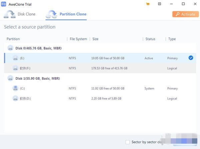Select the 软件(F:) partition row
The width and height of the screenshot is (200, 149).
tap(100, 68)
